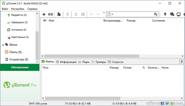Open the chat bubbles icon in the toolbar
This screenshot has height=106, width=185.
172,14
